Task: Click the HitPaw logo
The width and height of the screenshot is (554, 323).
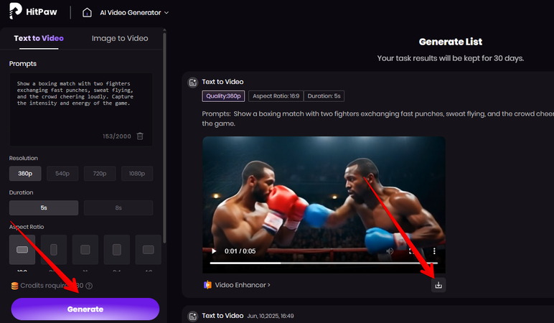Action: (33, 11)
